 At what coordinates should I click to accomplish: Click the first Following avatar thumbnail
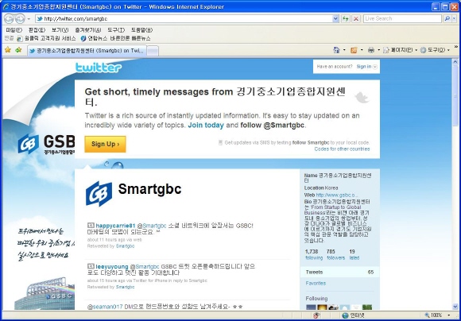pos(311,307)
